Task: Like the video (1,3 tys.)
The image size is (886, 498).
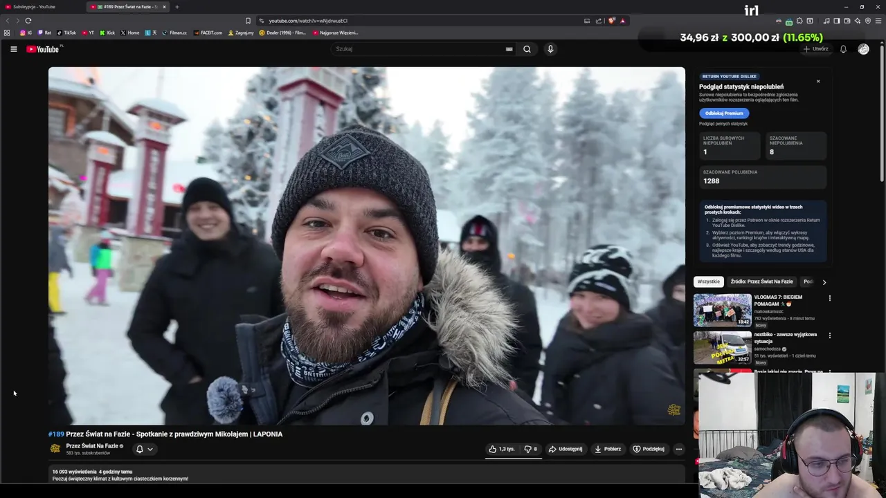Action: [502, 449]
